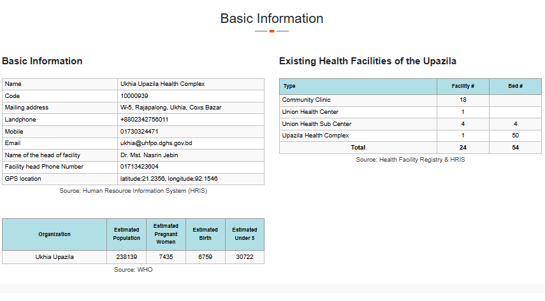Click the Ukhia Upazila Health Complex name value
This screenshot has width=545, height=301.
click(x=162, y=84)
